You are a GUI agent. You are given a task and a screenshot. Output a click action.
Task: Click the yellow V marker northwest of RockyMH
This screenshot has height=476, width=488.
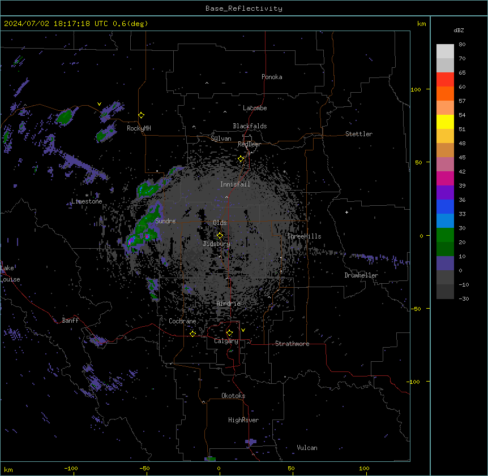point(99,104)
